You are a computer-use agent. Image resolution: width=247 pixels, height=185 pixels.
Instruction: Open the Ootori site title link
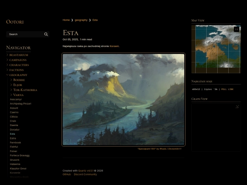click(15, 22)
